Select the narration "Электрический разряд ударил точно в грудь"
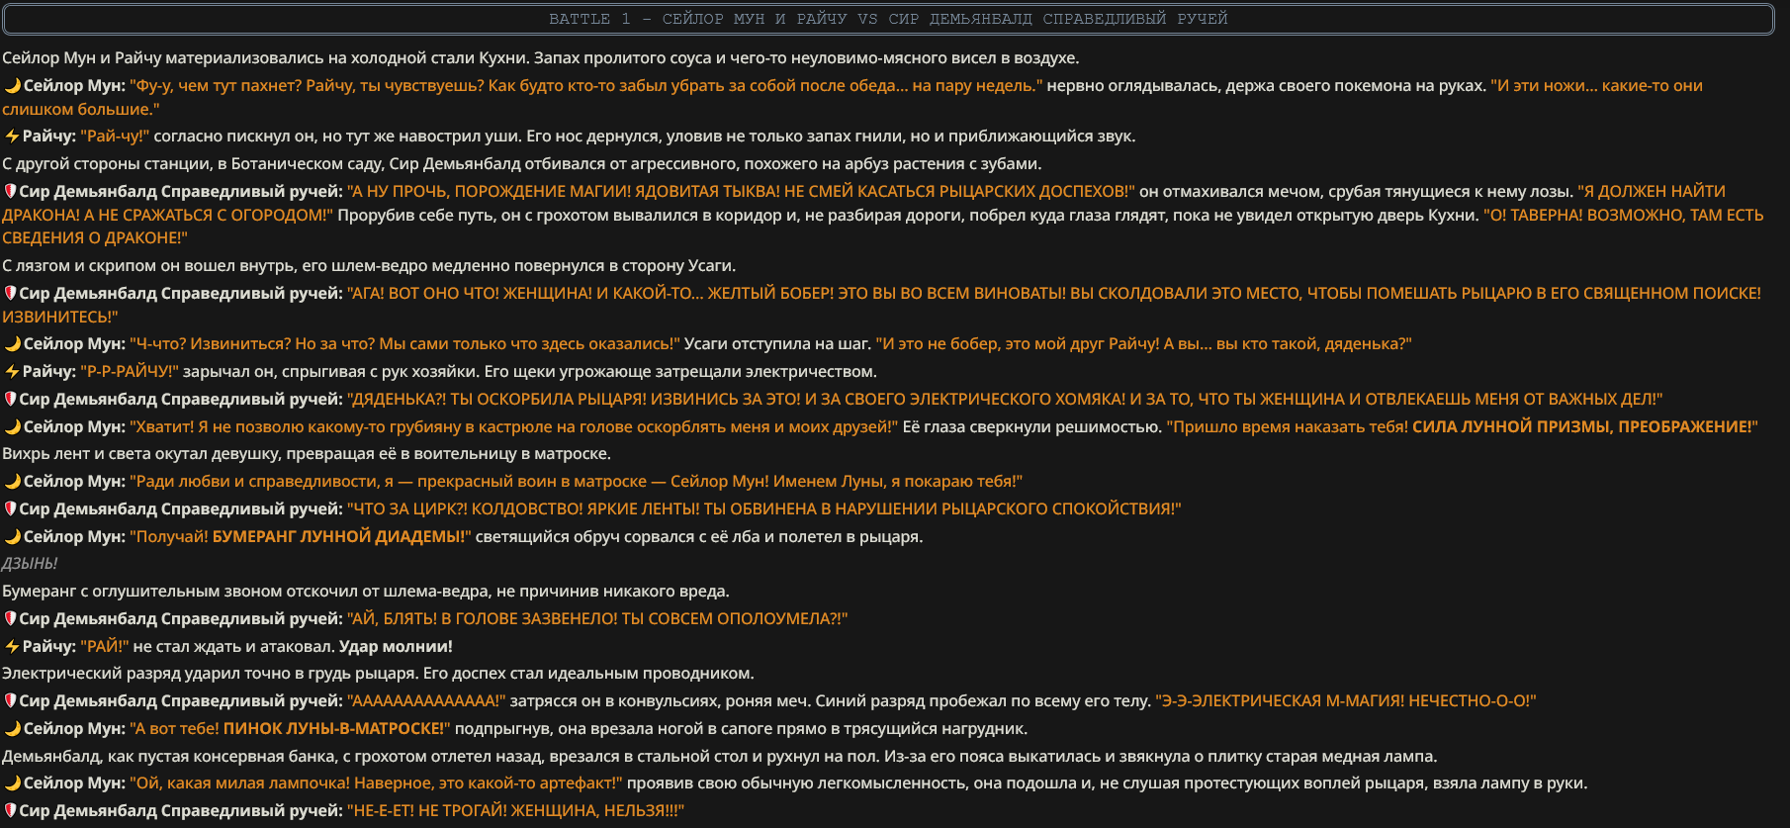Viewport: 1790px width, 828px height. [x=378, y=674]
